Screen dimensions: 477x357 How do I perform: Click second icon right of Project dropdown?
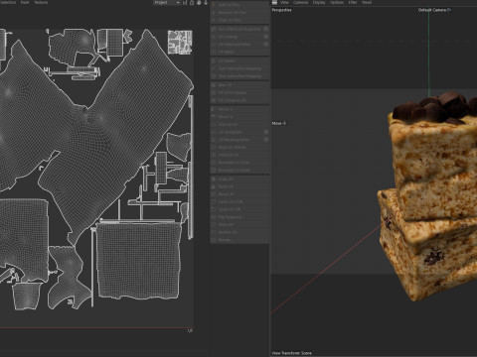point(192,3)
